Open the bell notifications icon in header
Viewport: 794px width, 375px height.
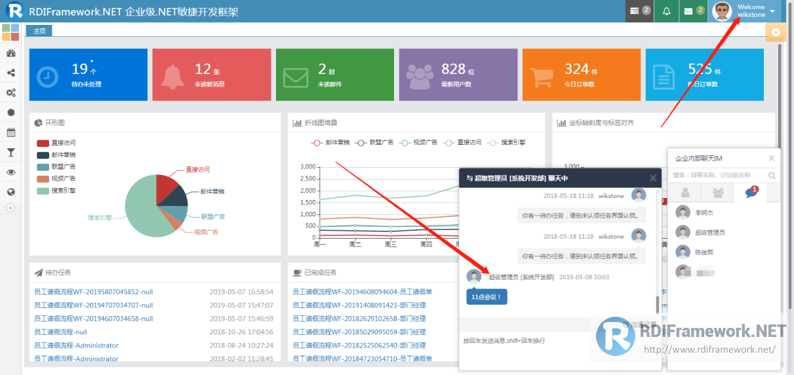pos(666,11)
